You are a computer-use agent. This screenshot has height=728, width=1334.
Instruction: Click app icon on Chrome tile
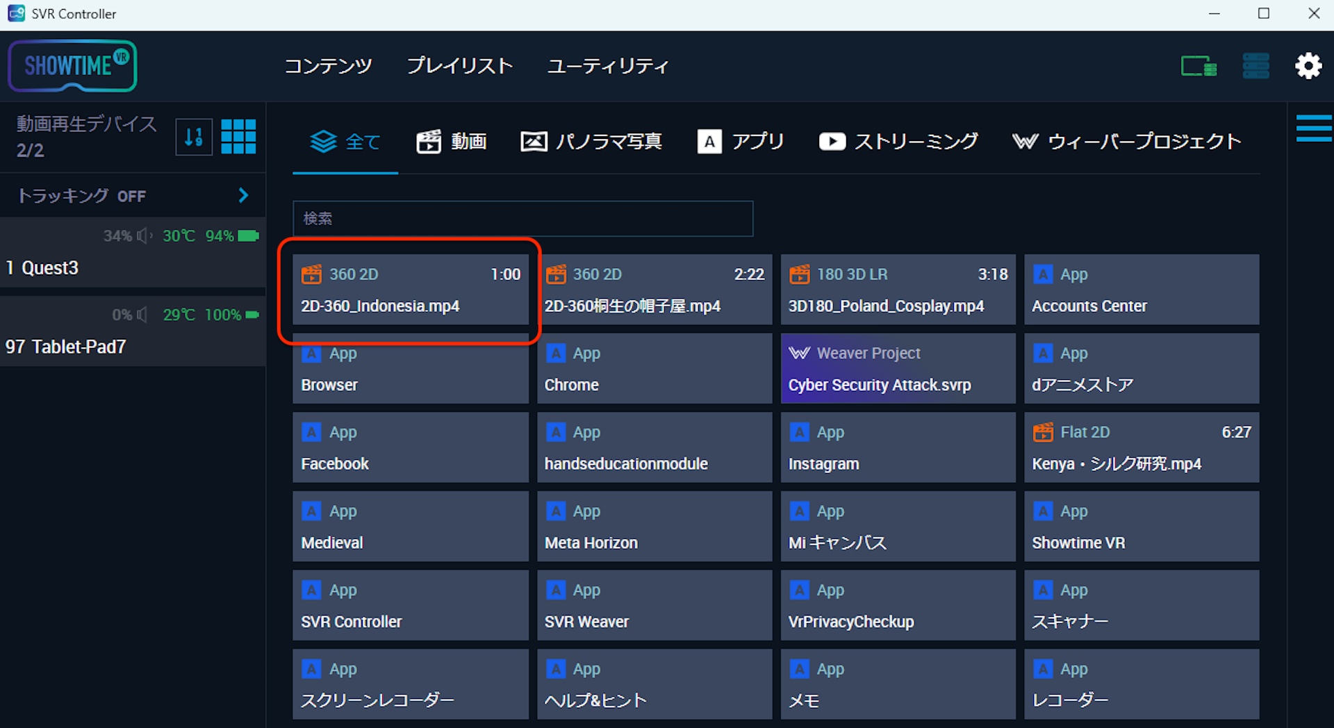[x=555, y=353]
